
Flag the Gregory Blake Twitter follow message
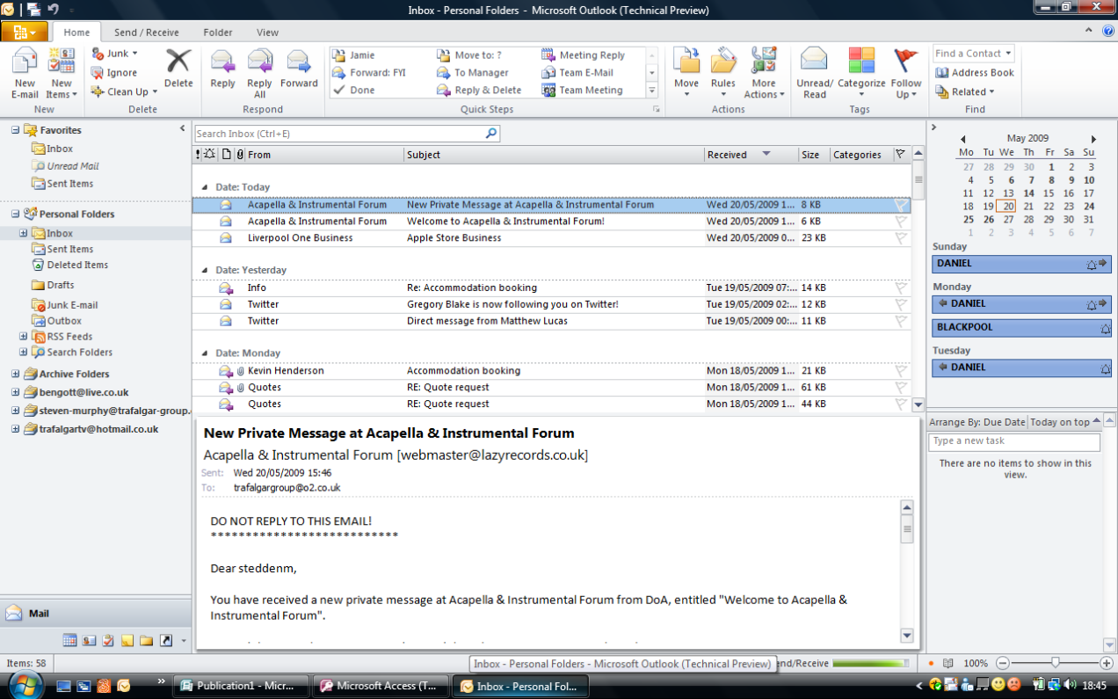click(x=901, y=304)
